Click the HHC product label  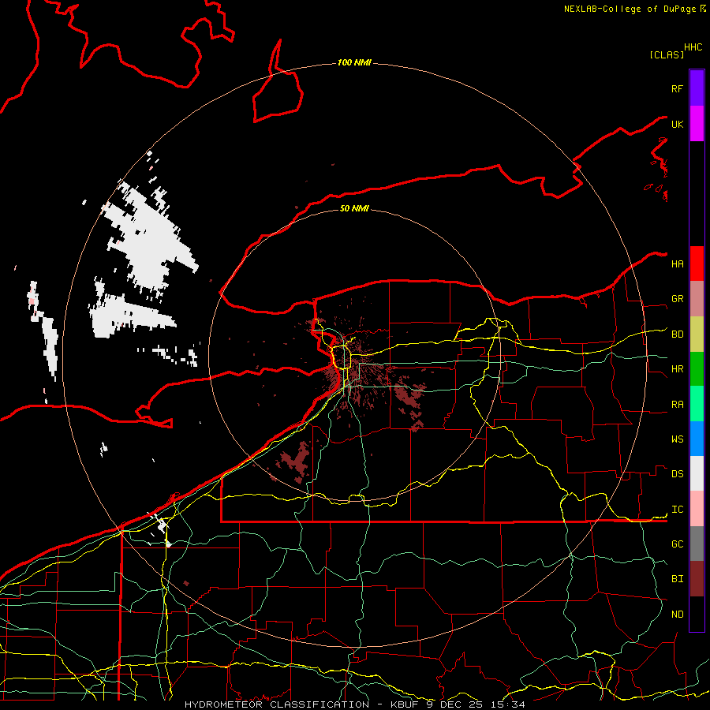[x=693, y=47]
